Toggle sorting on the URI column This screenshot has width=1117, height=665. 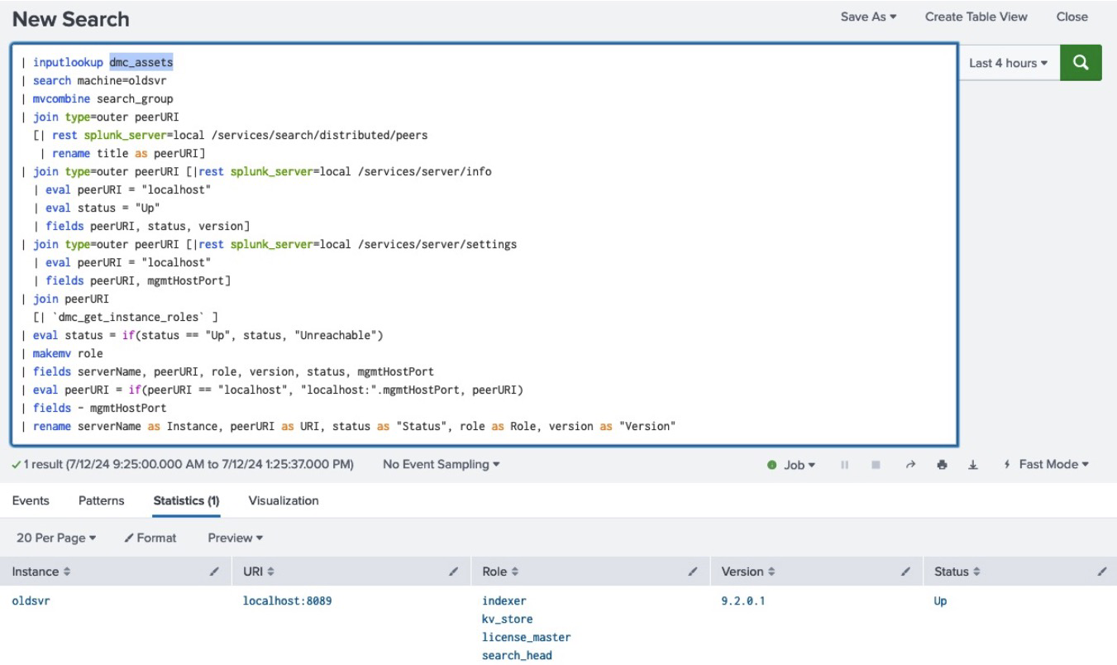coord(258,572)
